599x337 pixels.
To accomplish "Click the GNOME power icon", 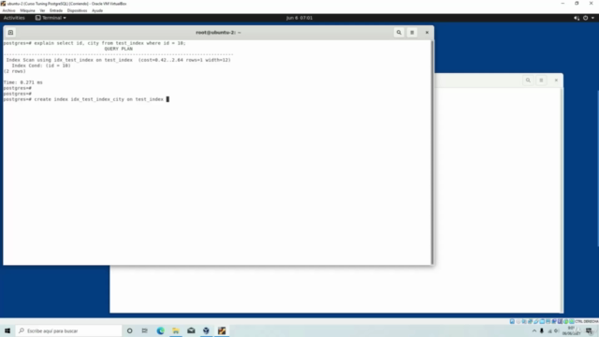I will (x=585, y=18).
